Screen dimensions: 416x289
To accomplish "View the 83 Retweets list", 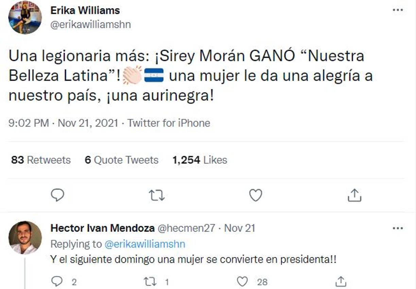I will [41, 160].
